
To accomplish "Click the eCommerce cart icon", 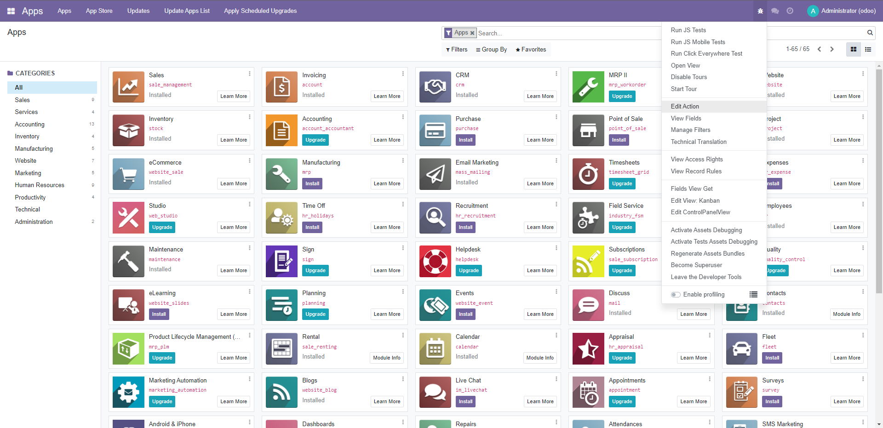I will coord(128,174).
